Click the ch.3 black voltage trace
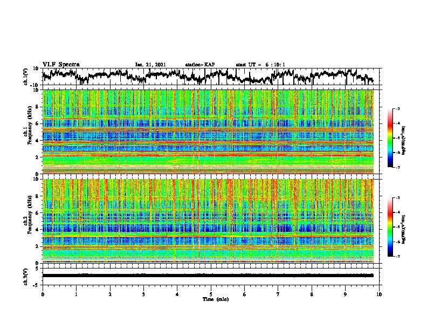Image resolution: width=427 pixels, height=330 pixels. pos(208,276)
